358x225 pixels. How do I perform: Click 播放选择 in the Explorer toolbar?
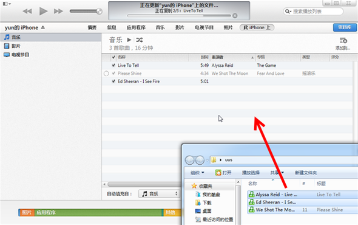click(251, 173)
